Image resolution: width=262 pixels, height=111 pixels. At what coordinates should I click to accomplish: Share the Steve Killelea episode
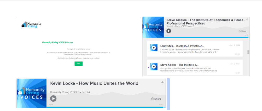pos(243,31)
